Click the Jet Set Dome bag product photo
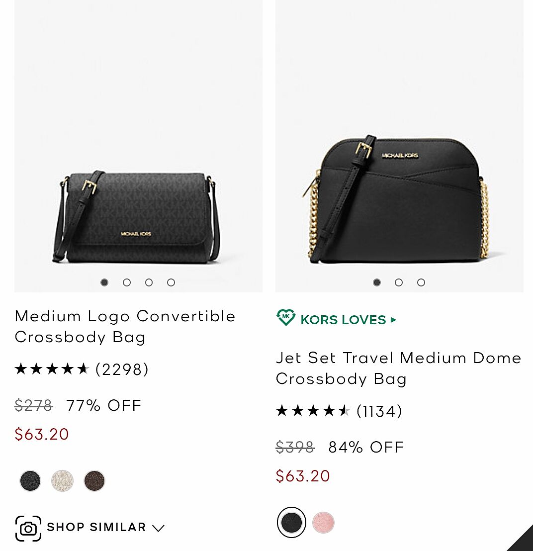Viewport: 533px width, 551px height. point(399,199)
